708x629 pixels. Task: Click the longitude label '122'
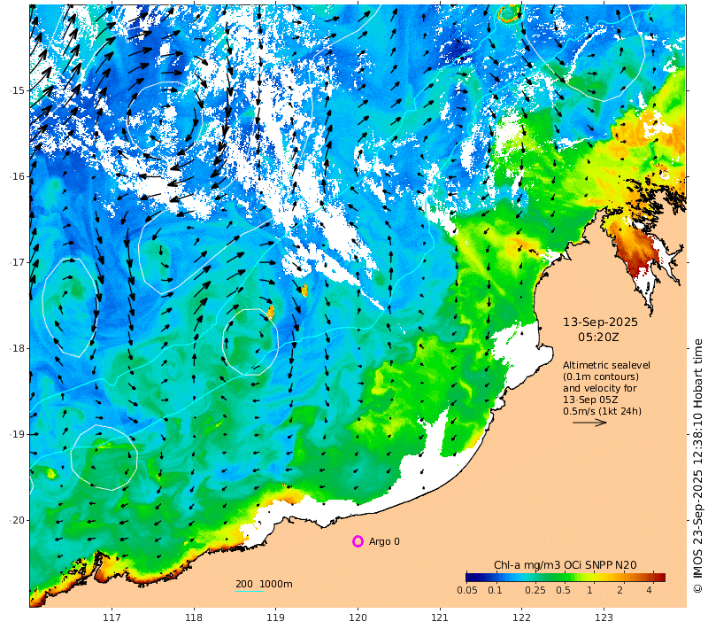tap(521, 617)
